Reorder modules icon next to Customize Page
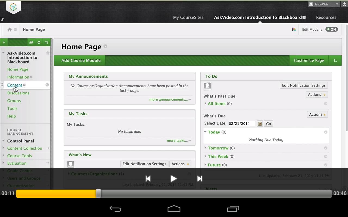The height and width of the screenshot is (217, 348). coord(335,60)
